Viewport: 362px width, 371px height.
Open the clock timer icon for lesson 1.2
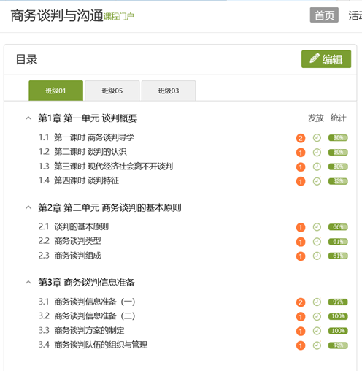click(x=317, y=153)
